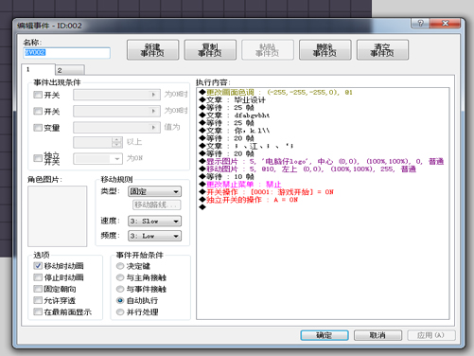Switch to event page tab 2
This screenshot has width=474, height=356.
click(70, 70)
